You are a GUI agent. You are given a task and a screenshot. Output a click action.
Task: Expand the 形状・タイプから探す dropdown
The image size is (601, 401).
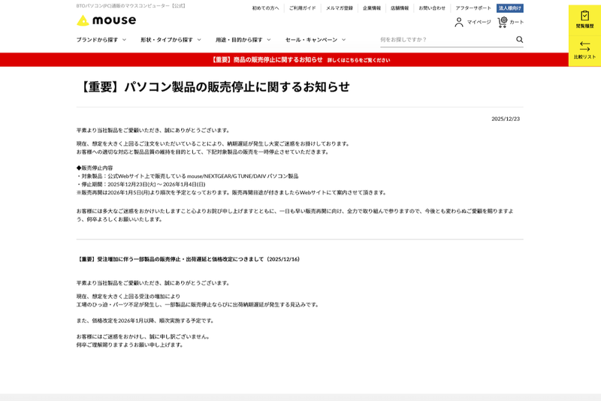click(x=171, y=40)
